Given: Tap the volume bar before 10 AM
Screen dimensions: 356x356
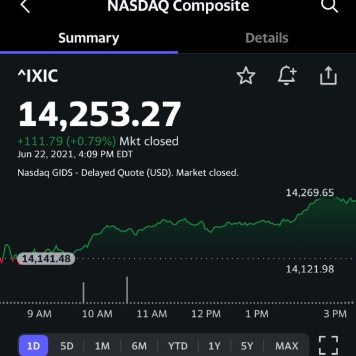Looking at the screenshot, I should 84,293.
